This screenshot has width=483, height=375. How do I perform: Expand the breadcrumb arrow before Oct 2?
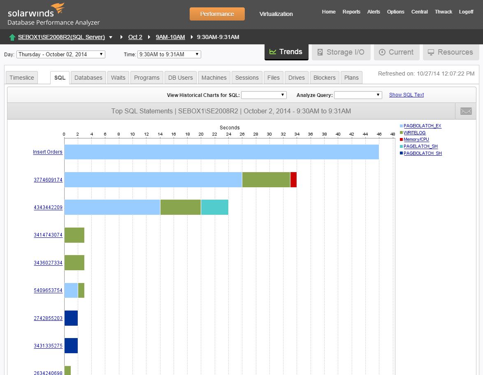pos(121,37)
